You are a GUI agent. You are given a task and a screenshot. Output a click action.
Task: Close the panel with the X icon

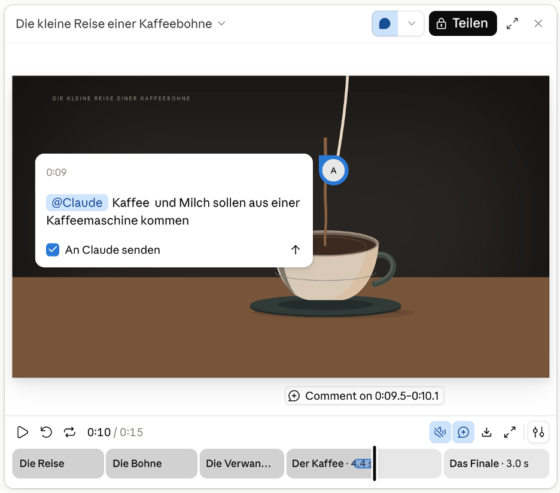coord(538,23)
